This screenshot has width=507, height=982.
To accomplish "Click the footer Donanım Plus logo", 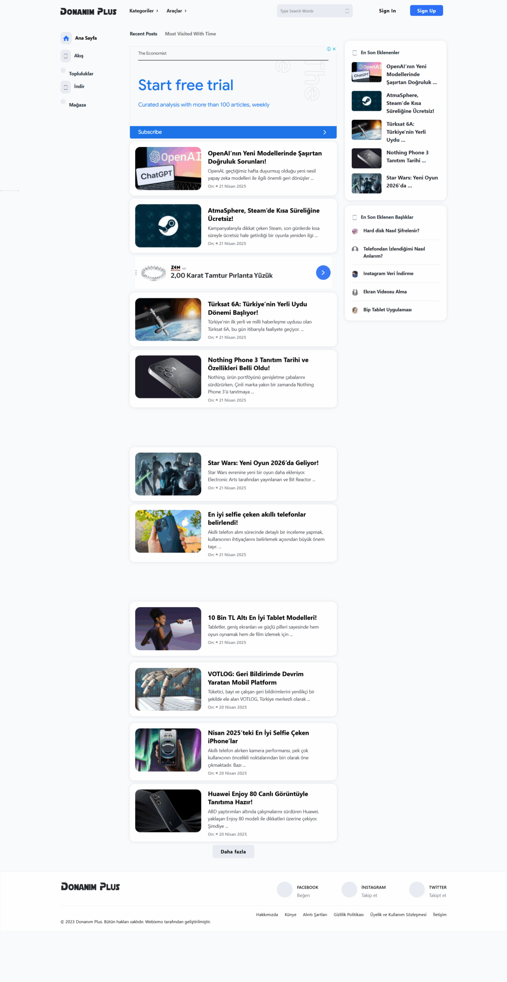I will [90, 886].
